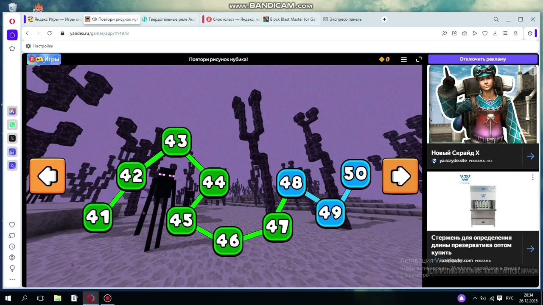
Task: Select locked level 50
Action: [356, 174]
